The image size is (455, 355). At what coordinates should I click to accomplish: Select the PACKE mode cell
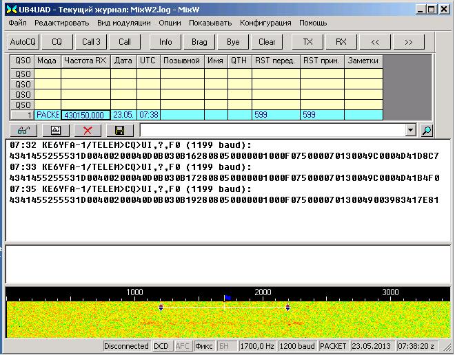coord(48,115)
